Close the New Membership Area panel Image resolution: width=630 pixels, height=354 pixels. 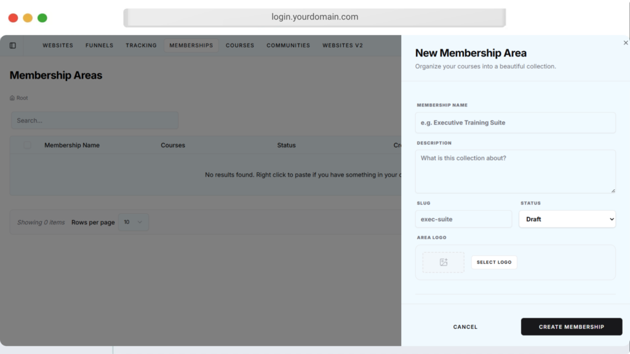point(626,43)
